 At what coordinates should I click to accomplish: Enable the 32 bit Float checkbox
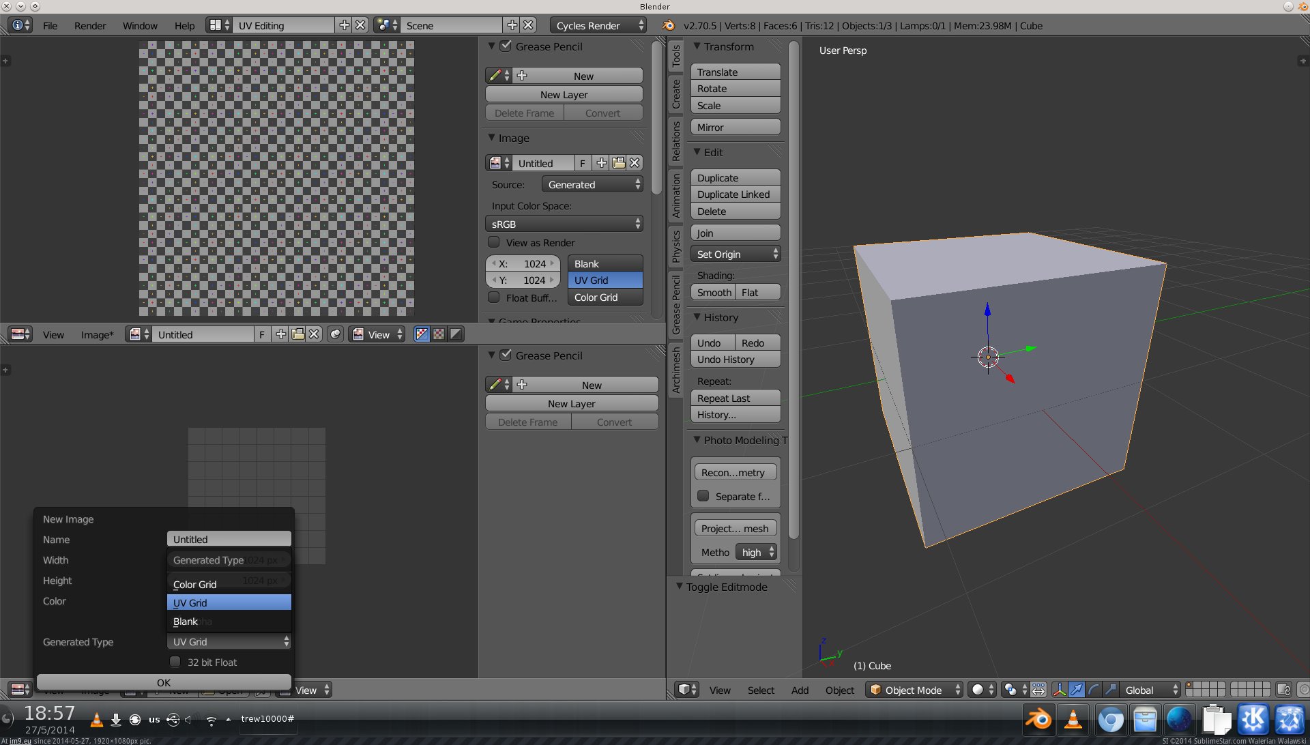[175, 662]
